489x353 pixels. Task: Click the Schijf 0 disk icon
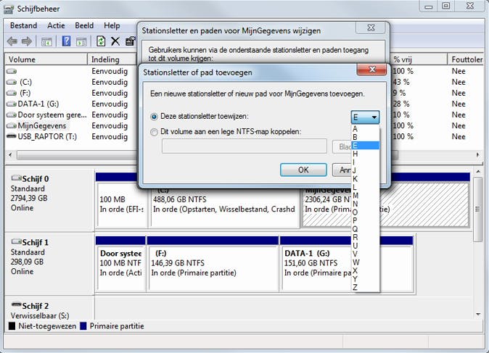tap(16, 178)
